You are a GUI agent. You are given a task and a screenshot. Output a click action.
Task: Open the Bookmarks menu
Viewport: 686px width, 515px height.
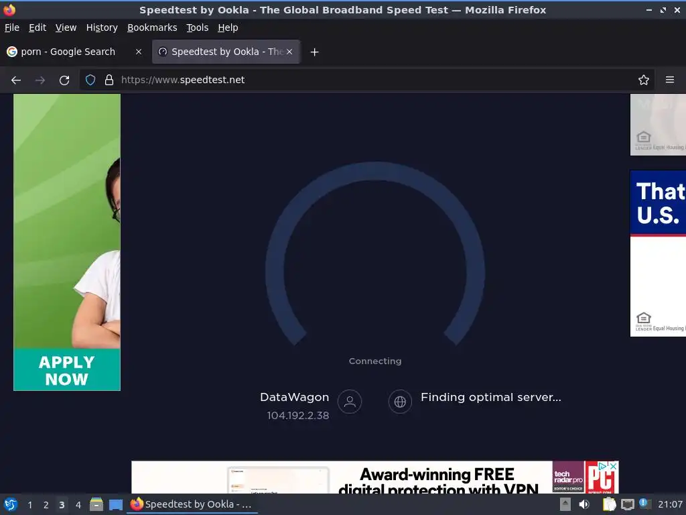pyautogui.click(x=152, y=27)
